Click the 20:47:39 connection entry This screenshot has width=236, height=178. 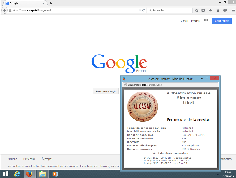[167, 160]
